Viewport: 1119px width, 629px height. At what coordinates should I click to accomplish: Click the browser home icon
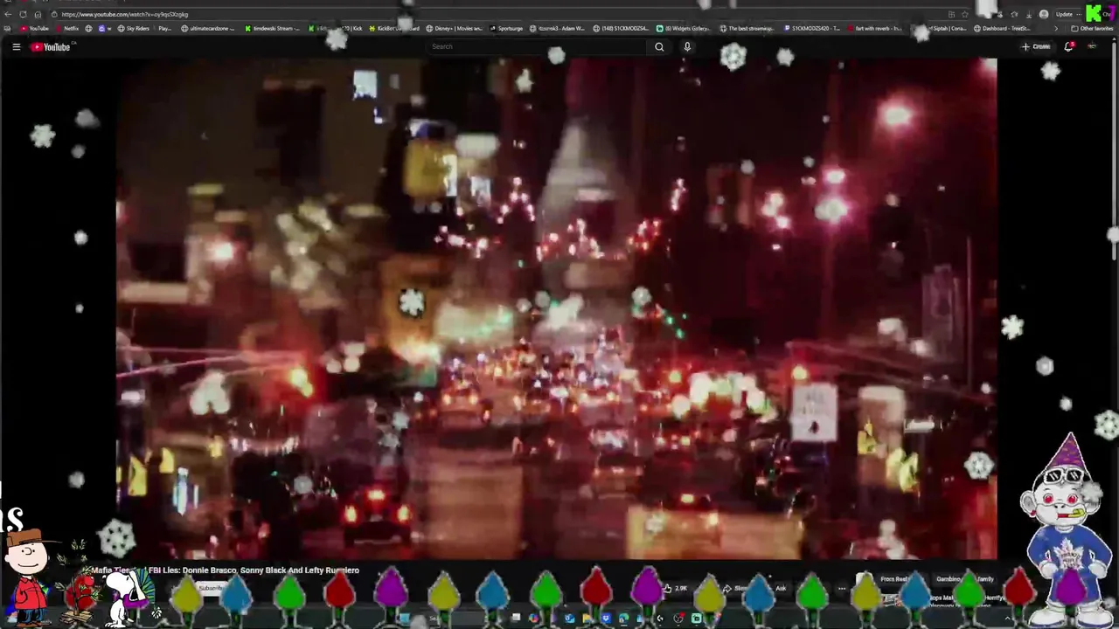(37, 14)
